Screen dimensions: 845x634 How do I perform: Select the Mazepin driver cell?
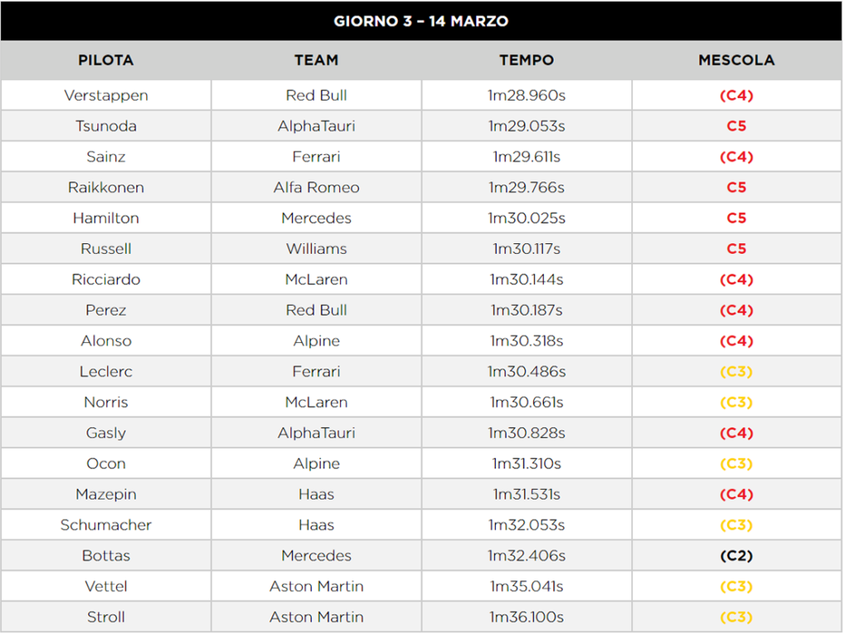pos(106,495)
